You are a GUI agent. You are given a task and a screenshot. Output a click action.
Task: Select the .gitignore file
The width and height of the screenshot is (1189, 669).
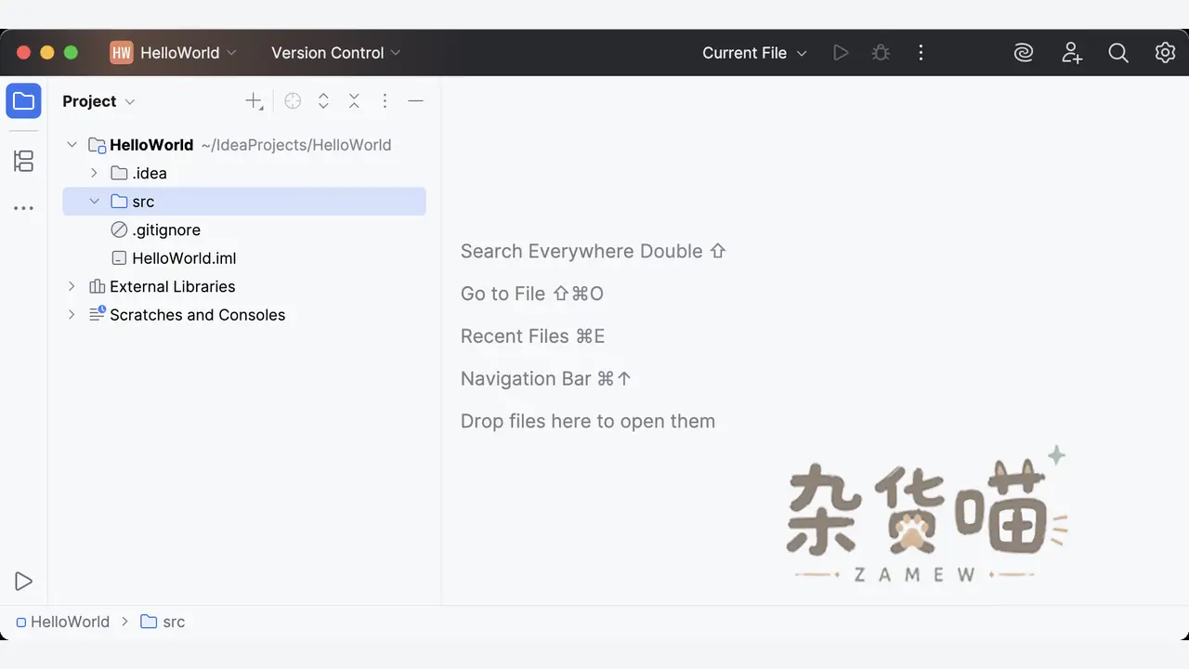(x=244, y=230)
